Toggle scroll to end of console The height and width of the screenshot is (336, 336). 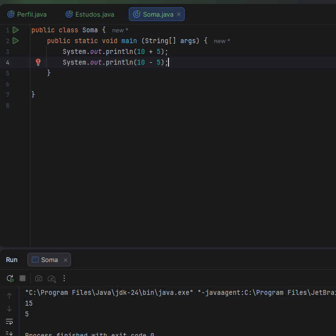[9, 333]
